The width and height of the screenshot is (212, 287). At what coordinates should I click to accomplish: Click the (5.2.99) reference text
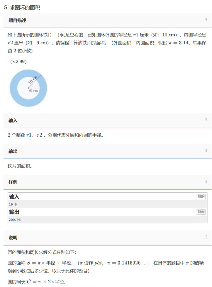click(x=19, y=62)
